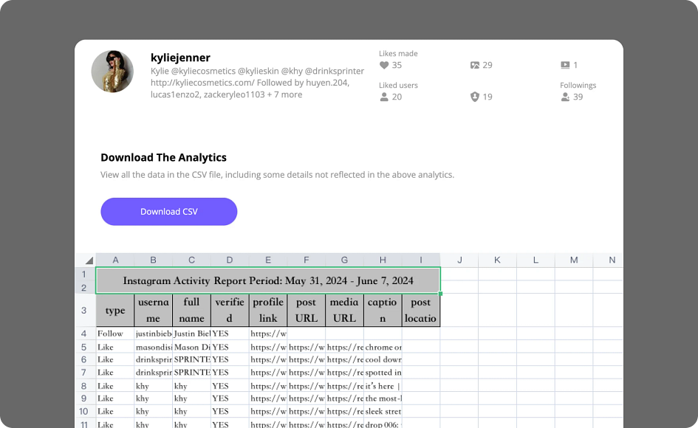
Task: Open kyliejenner profile picture
Action: [112, 72]
